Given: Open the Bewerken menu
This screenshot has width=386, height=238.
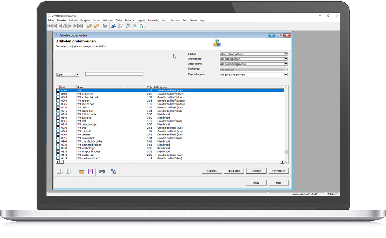Looking at the screenshot, I should pos(62,20).
